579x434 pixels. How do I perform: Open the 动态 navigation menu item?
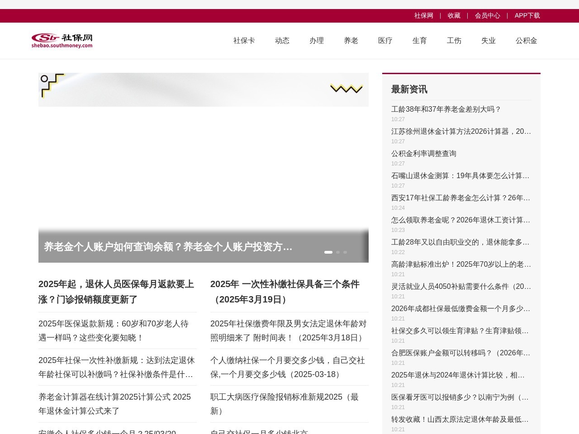tap(282, 41)
